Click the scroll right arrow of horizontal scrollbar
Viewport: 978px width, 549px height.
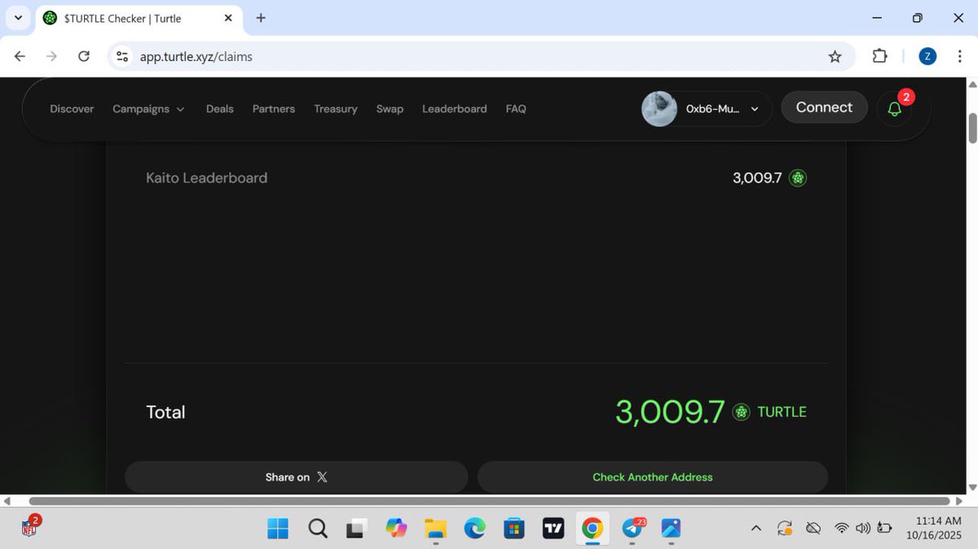click(x=959, y=501)
